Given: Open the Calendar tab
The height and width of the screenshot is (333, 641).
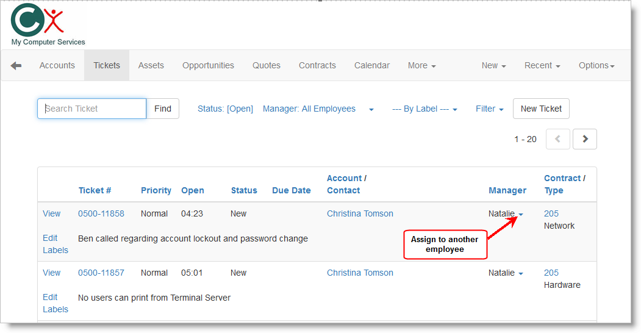Looking at the screenshot, I should [x=371, y=65].
